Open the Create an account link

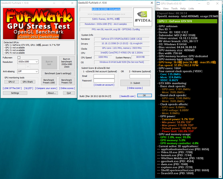coord(104,85)
